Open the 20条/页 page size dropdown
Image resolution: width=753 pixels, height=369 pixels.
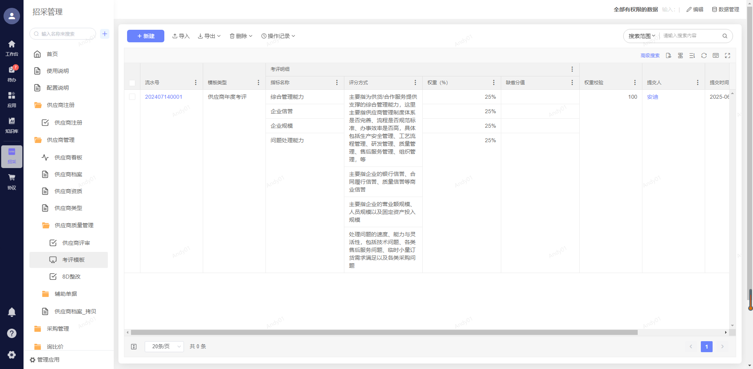point(164,346)
